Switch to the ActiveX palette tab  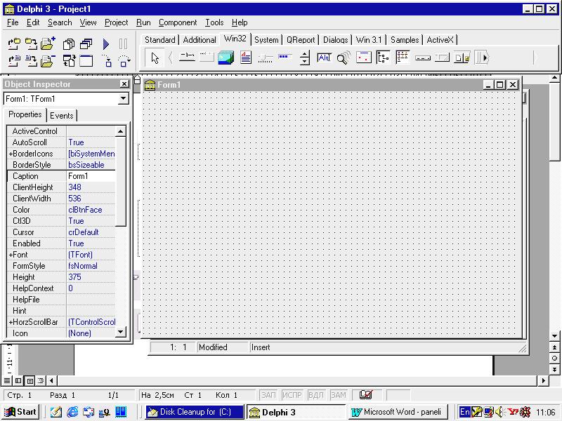440,40
